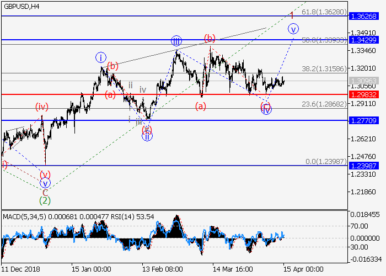Click the GBPUSD,H4 chart title
The width and height of the screenshot is (386, 276).
(x=22, y=7)
